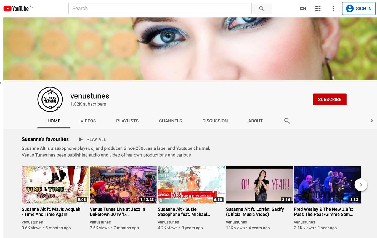The width and height of the screenshot is (377, 238).
Task: Click the '1.02K subscribers' text
Action: 88,104
